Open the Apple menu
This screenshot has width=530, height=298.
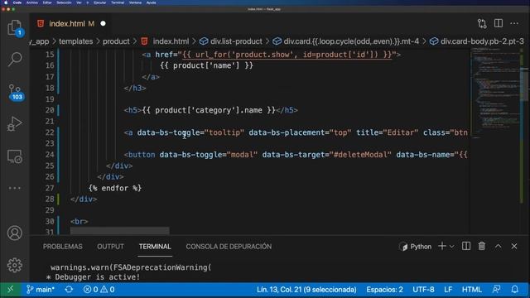[6, 2]
